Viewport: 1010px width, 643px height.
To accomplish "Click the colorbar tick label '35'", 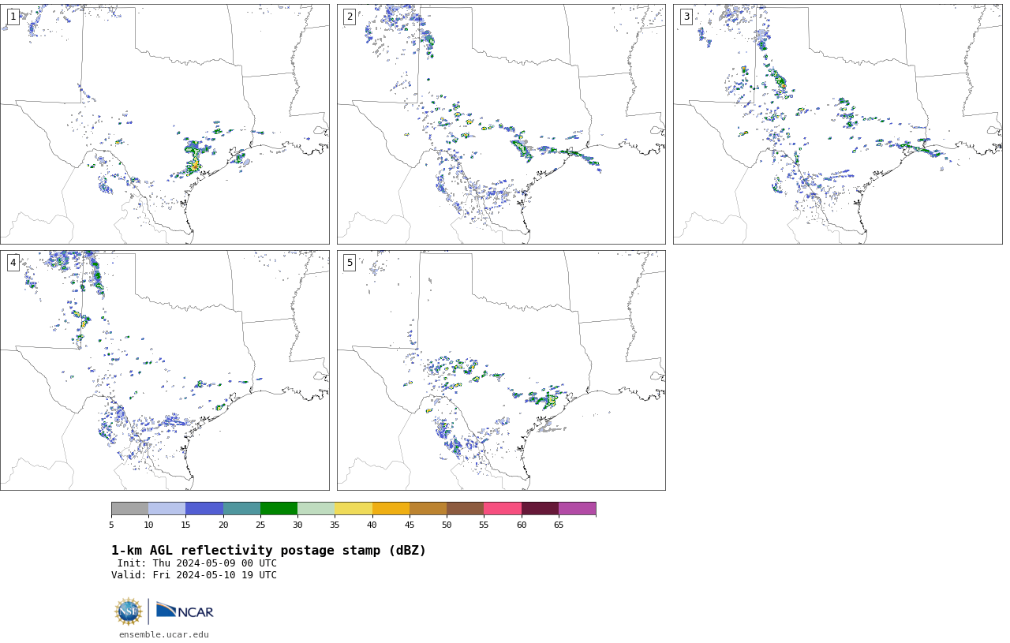I will click(x=335, y=525).
